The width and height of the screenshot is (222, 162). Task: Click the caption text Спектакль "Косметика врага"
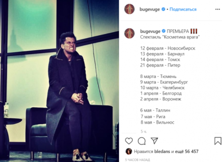click(x=170, y=37)
